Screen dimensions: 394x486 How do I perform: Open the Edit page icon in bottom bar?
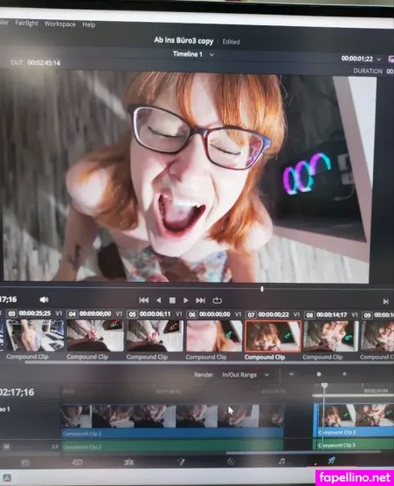point(128,462)
